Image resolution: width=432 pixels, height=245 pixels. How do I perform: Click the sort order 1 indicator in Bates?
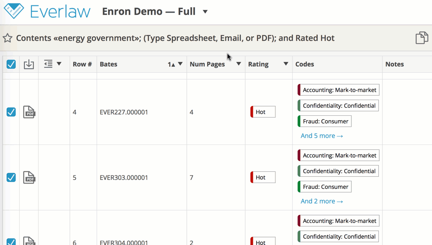(171, 64)
